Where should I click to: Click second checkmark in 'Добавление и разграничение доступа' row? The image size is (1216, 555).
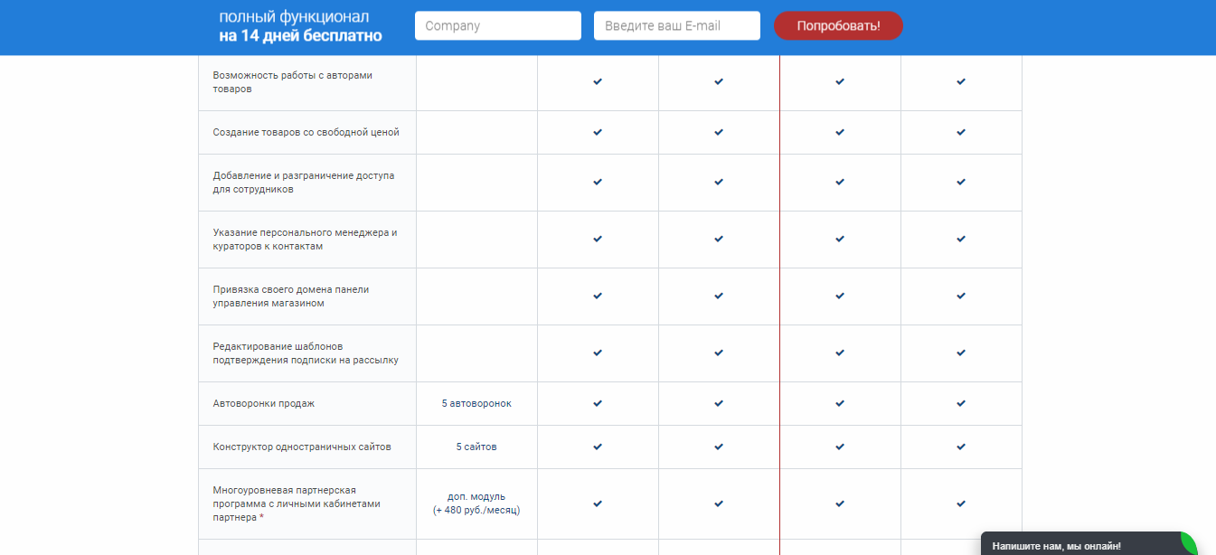point(719,182)
